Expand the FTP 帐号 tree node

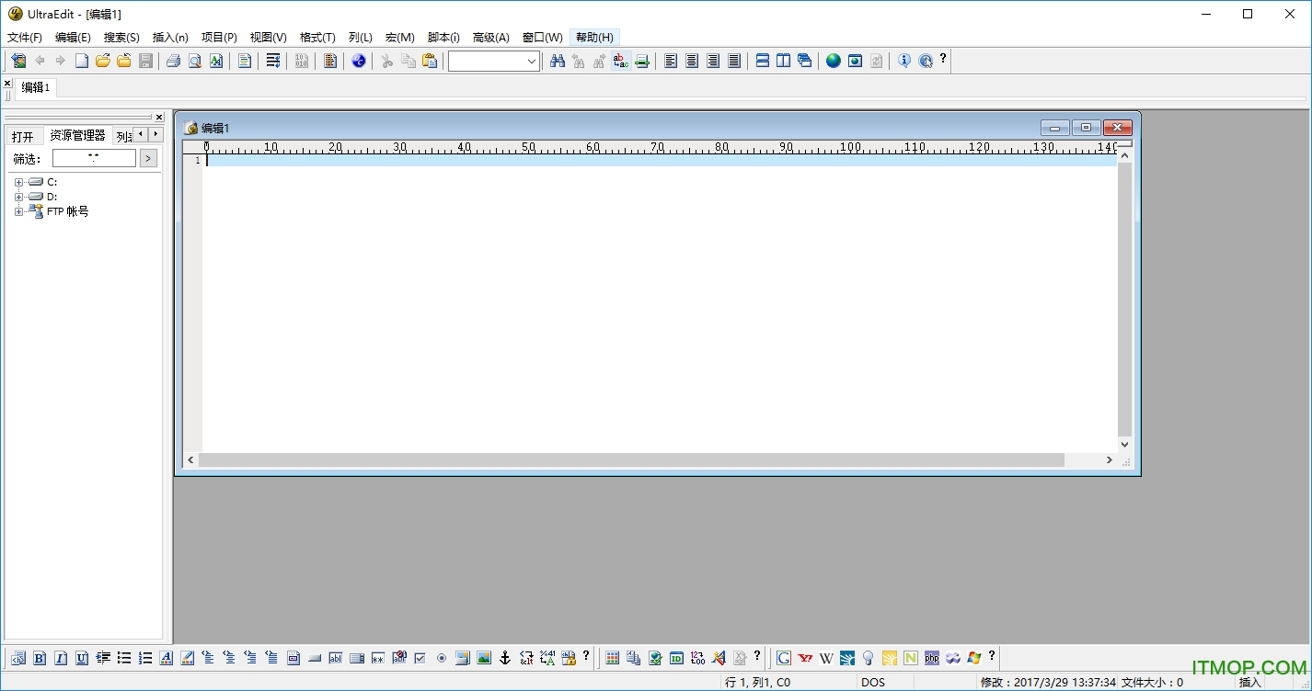pos(18,212)
